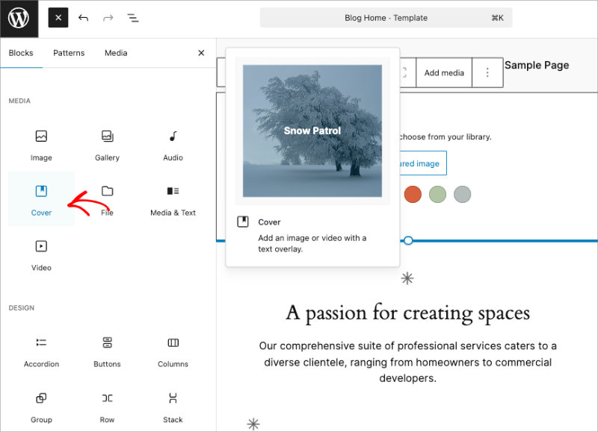Screen dimensions: 598x432
Task: Select the Columns block
Action: tap(172, 351)
